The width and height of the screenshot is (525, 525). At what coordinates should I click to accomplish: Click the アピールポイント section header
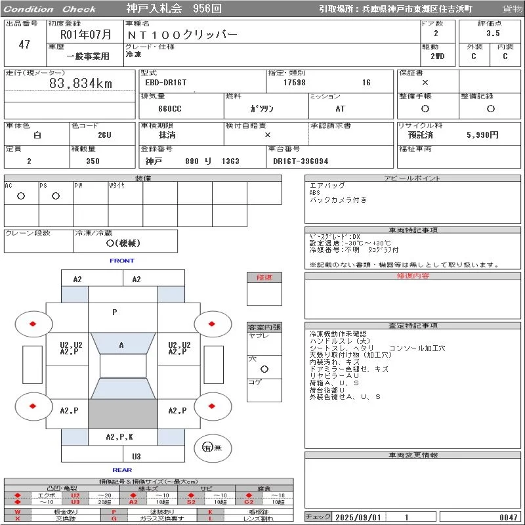[x=412, y=178]
